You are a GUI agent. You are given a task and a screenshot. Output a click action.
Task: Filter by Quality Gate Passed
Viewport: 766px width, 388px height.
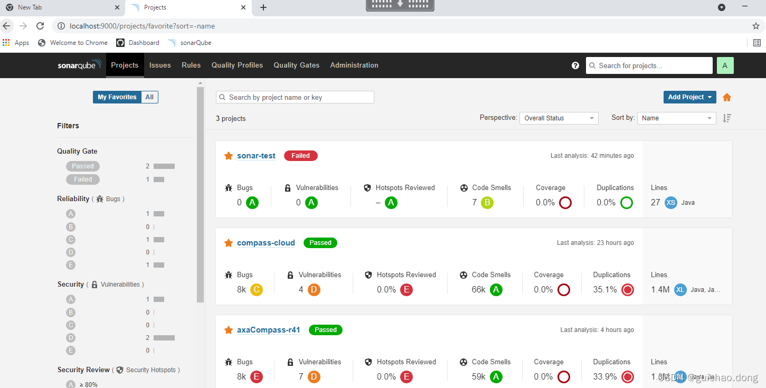pyautogui.click(x=83, y=166)
